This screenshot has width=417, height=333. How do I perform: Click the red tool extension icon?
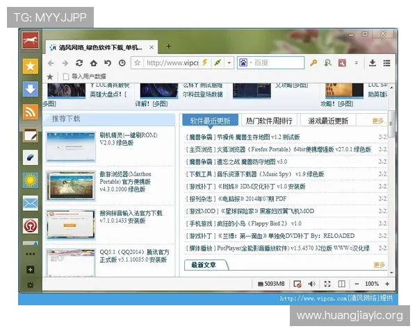tap(342, 63)
